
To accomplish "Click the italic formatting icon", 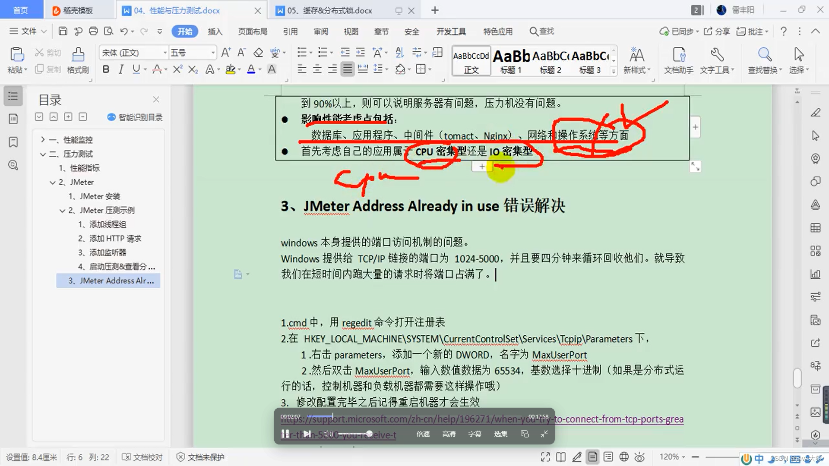I will coord(121,69).
